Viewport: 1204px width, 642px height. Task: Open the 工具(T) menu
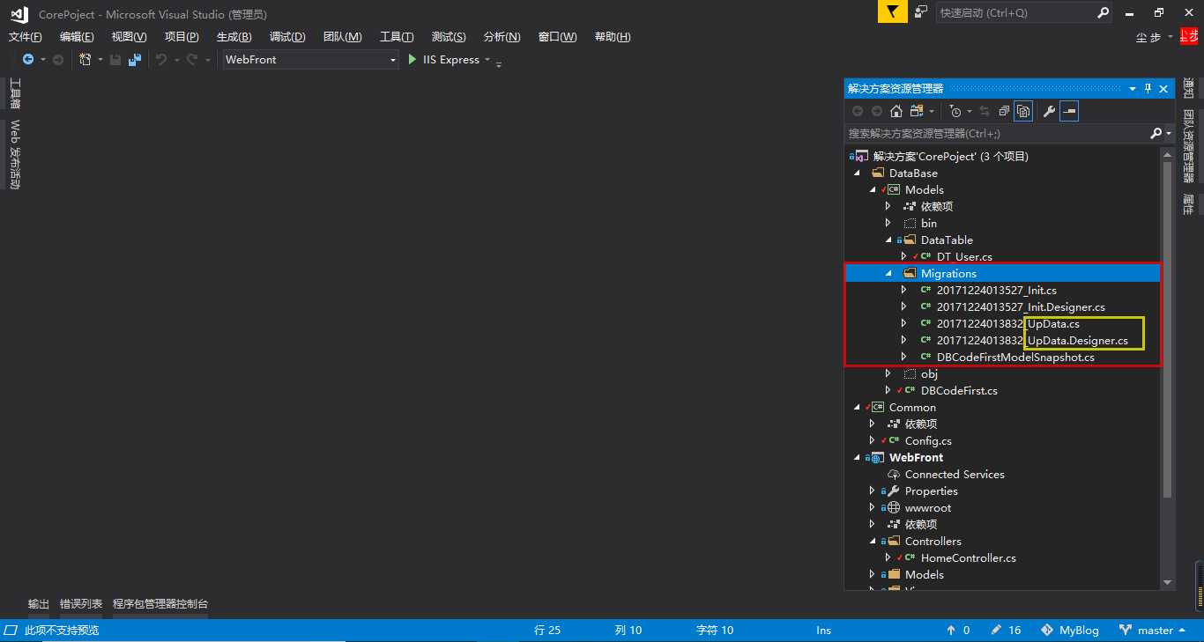pyautogui.click(x=397, y=37)
